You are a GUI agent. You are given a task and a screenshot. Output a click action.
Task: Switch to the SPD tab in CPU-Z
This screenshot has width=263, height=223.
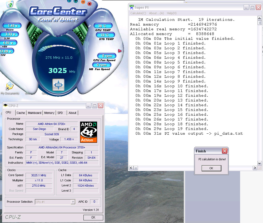(x=60, y=113)
